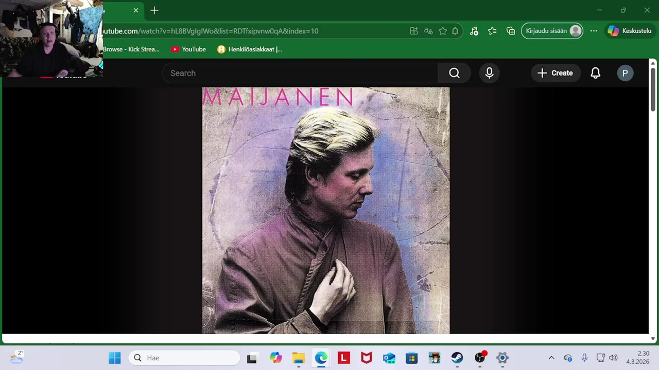
Task: Click the Maijanen album cover video
Action: [326, 211]
